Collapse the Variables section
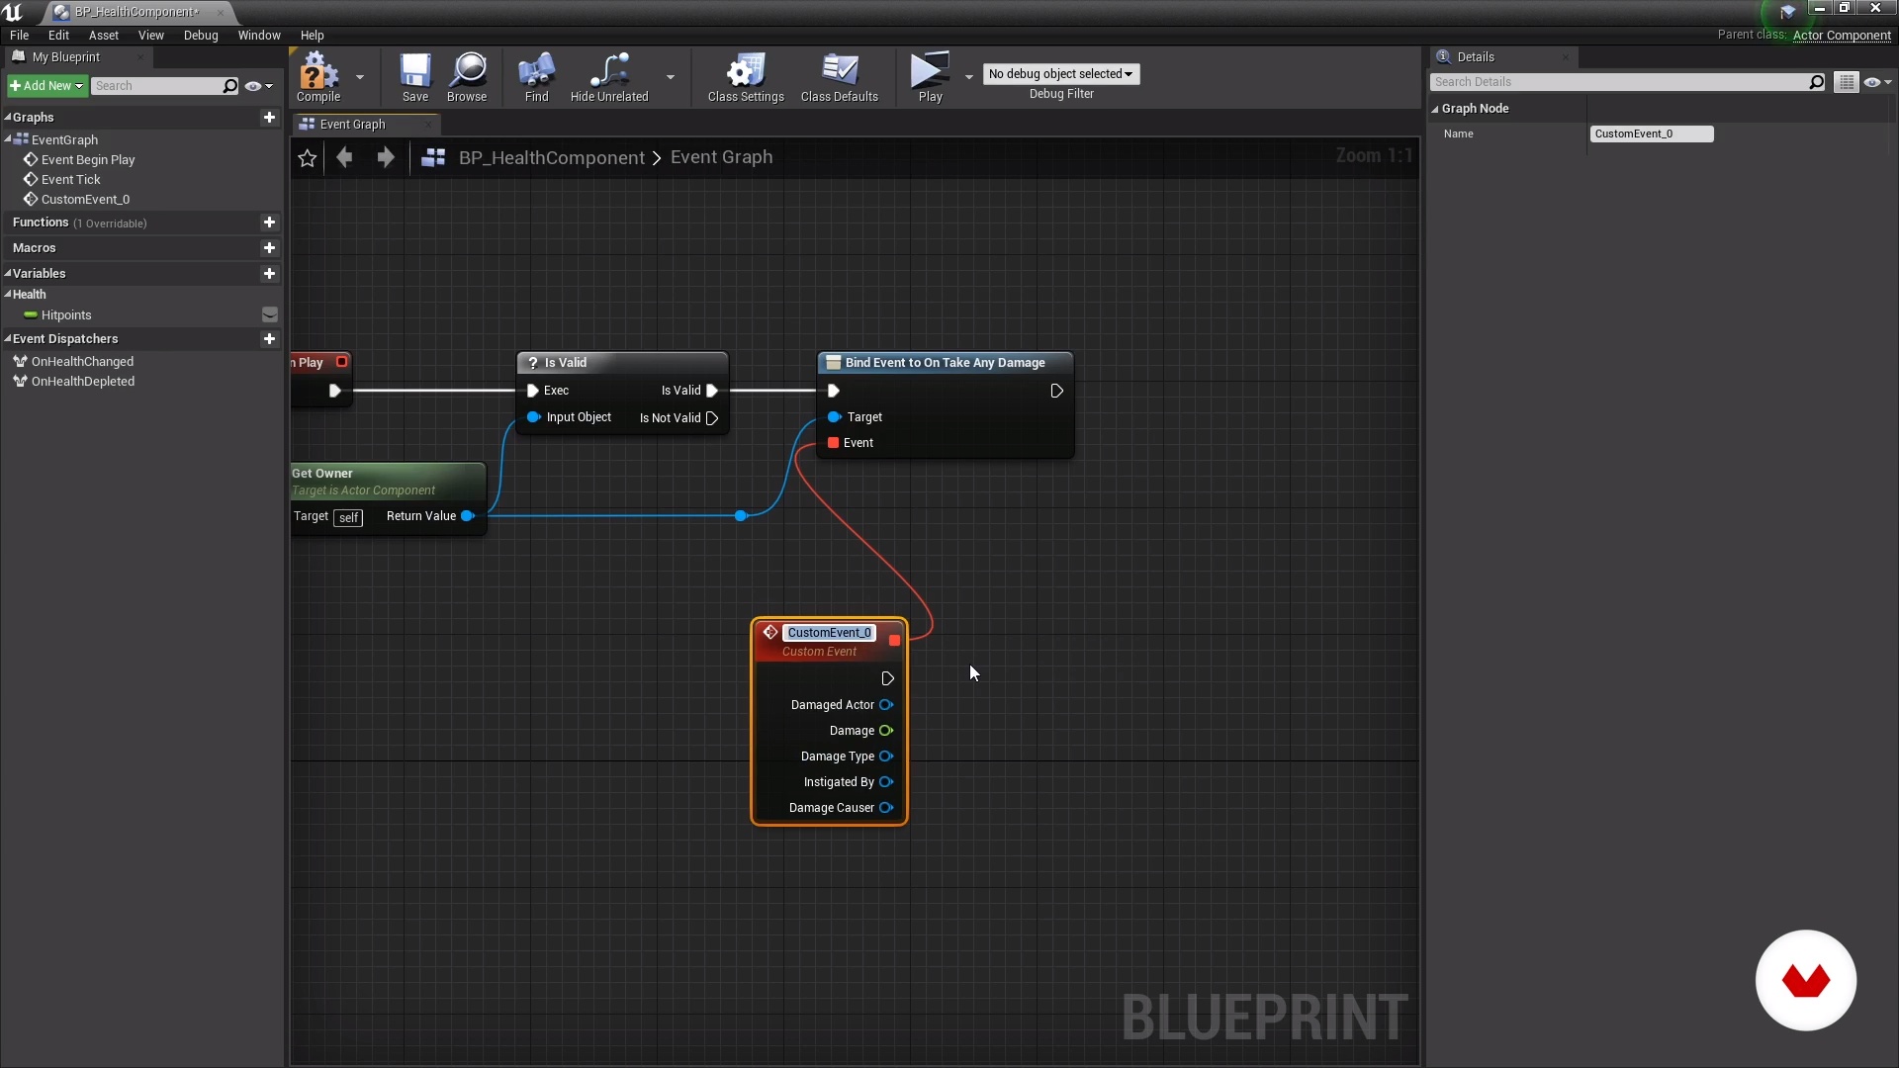The width and height of the screenshot is (1899, 1068). (8, 274)
